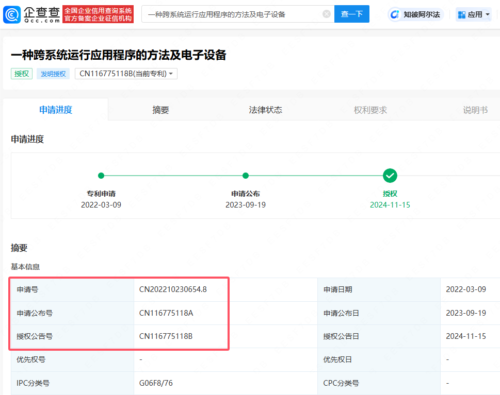The height and width of the screenshot is (395, 500).
Task: Click the 优先权号 label cell
Action: [x=72, y=359]
